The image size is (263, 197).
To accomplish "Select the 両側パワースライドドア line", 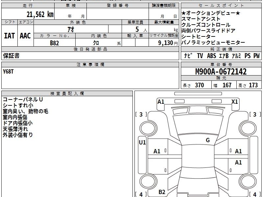I will [x=208, y=31].
